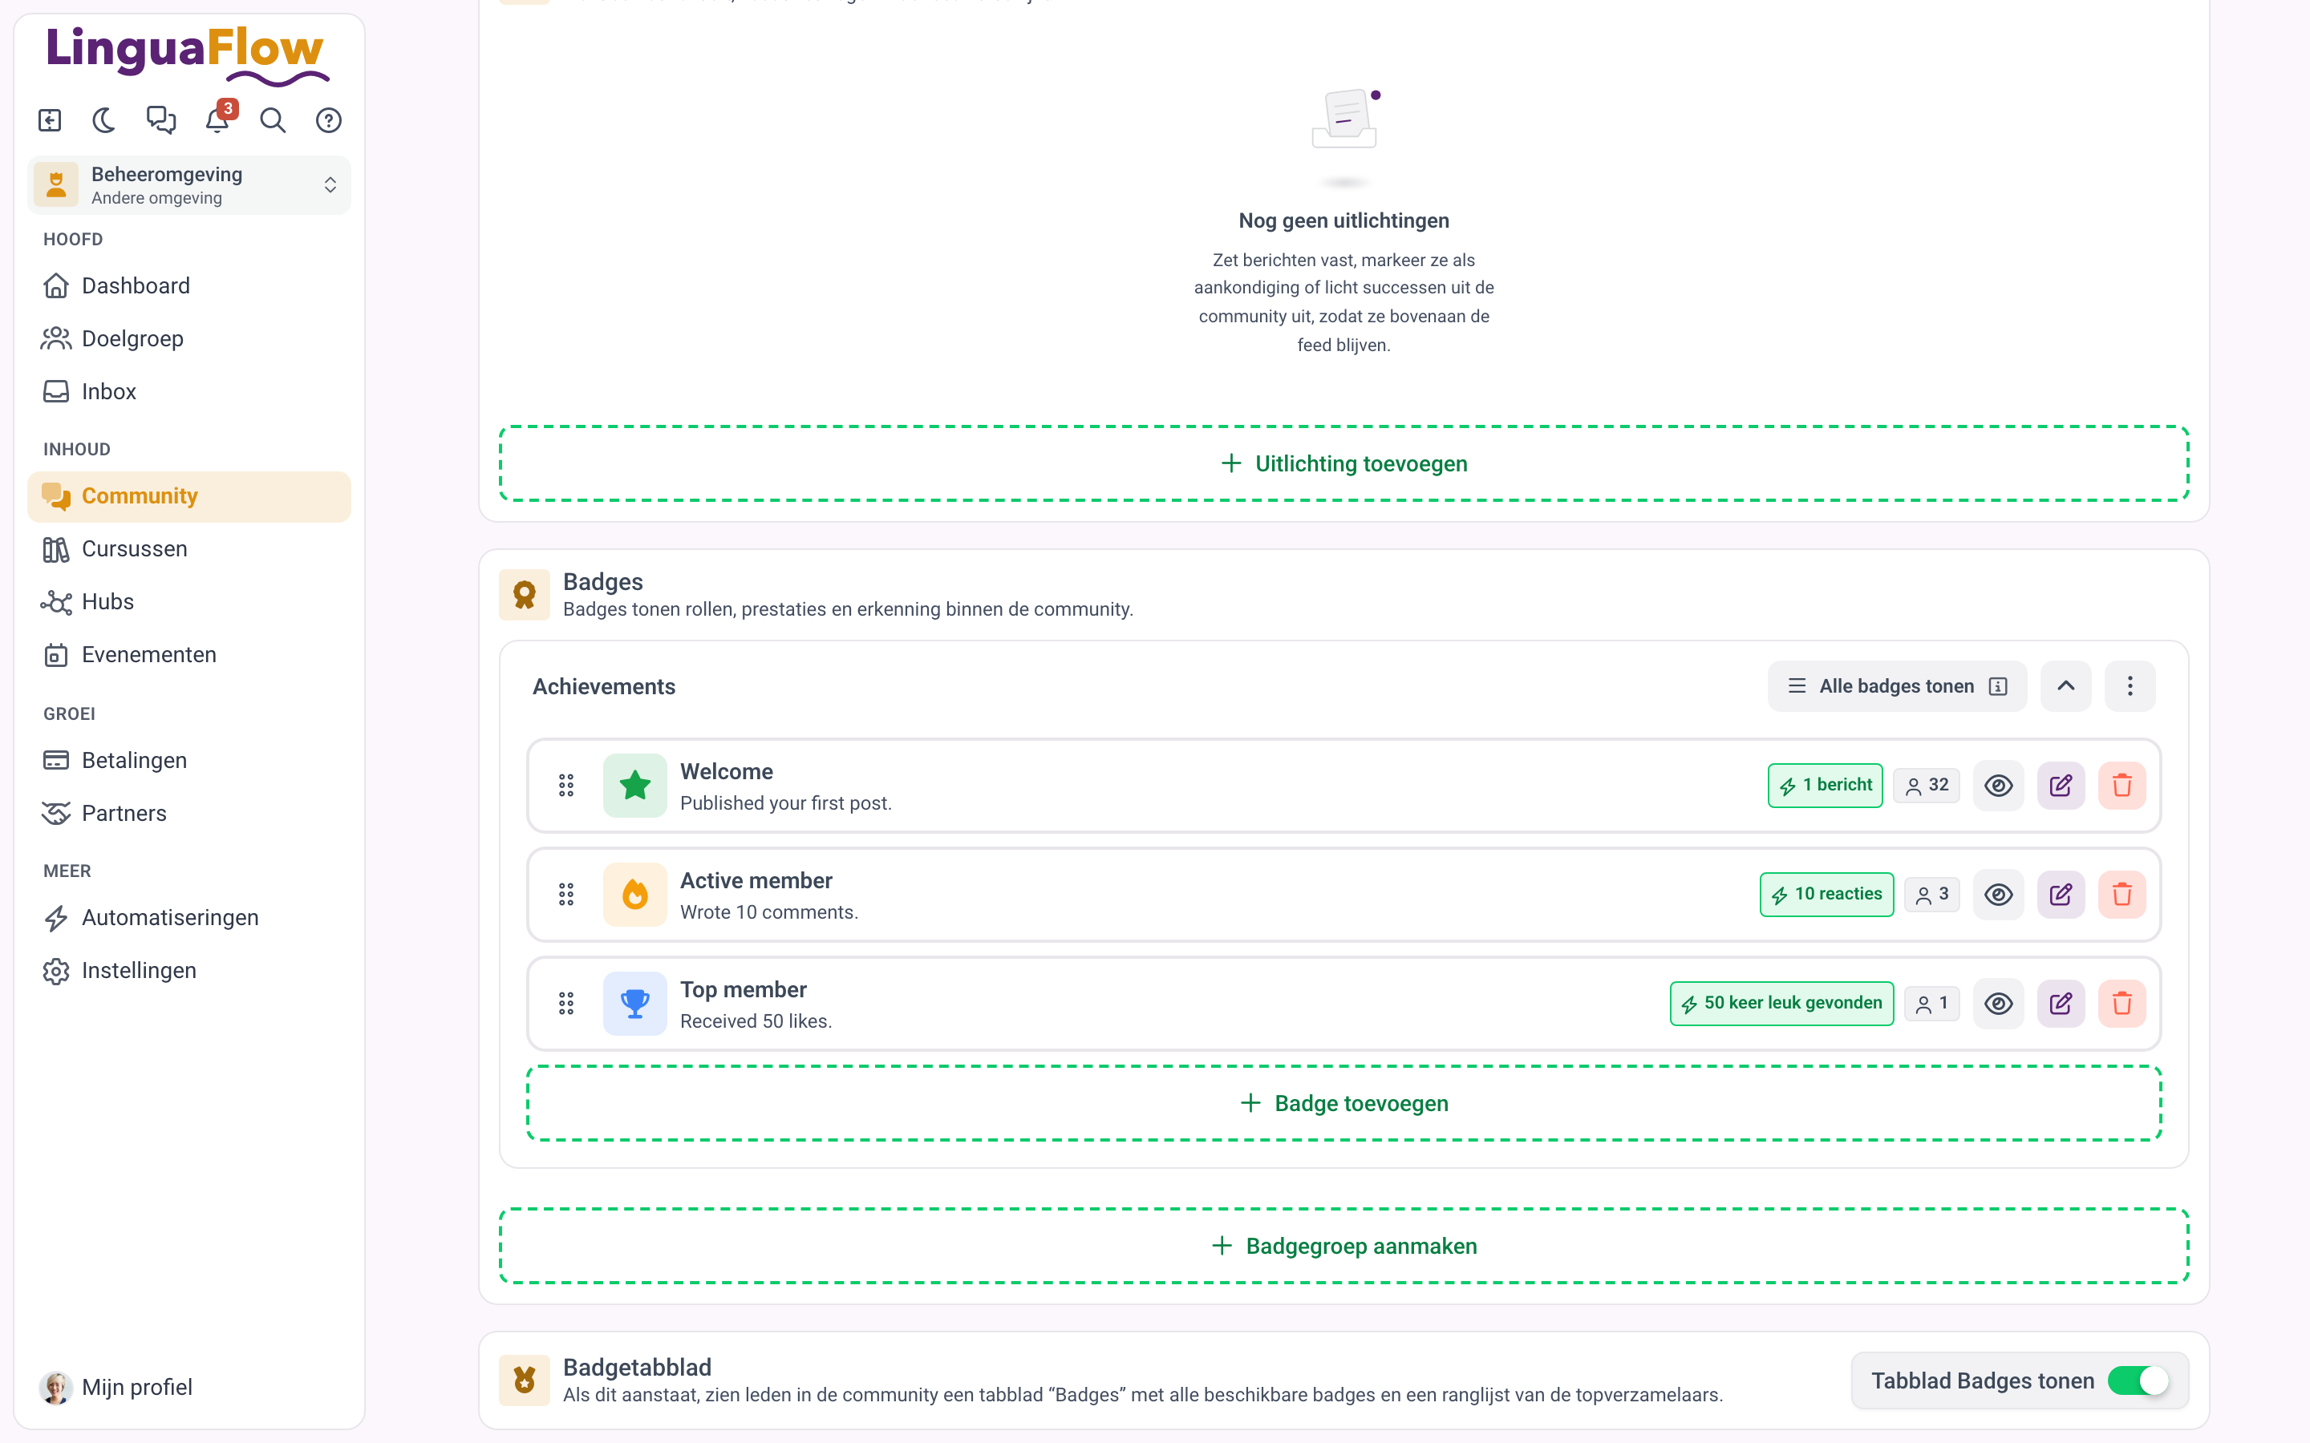The height and width of the screenshot is (1443, 2310).
Task: Click Badge toevoegen button
Action: 1344,1103
